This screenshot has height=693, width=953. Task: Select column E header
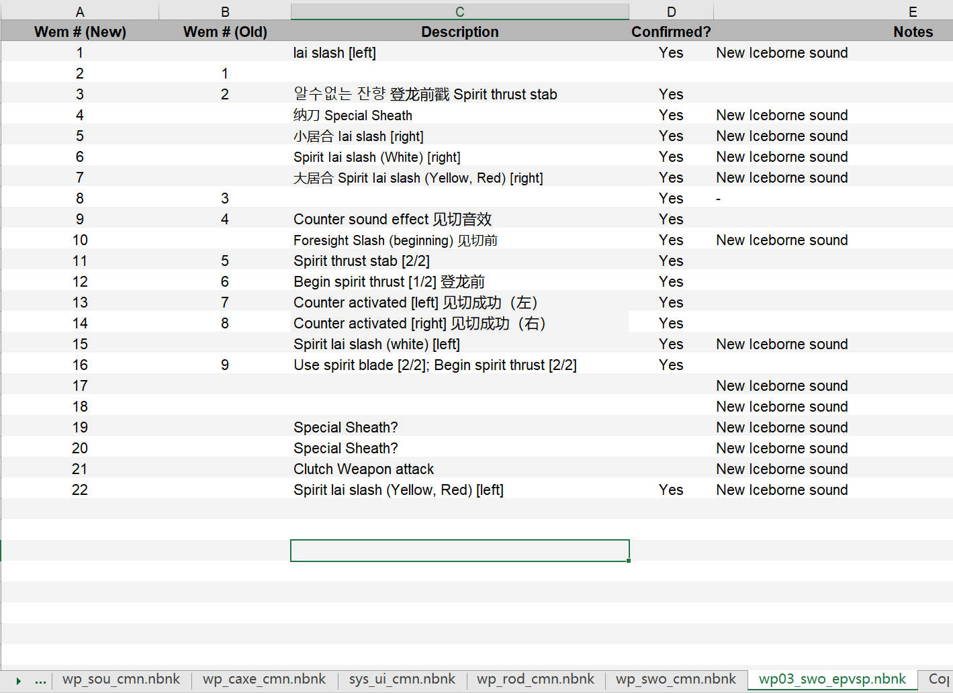click(x=913, y=11)
